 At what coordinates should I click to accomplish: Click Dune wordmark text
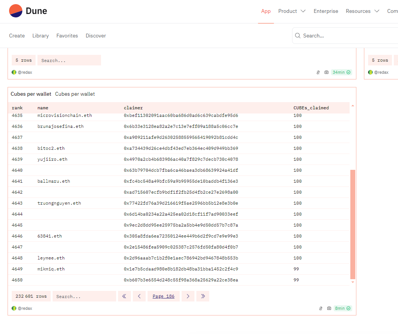pos(36,11)
